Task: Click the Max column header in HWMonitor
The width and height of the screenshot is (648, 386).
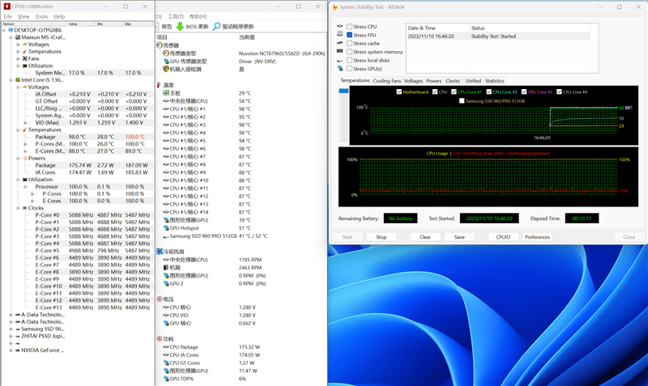Action: [x=138, y=24]
